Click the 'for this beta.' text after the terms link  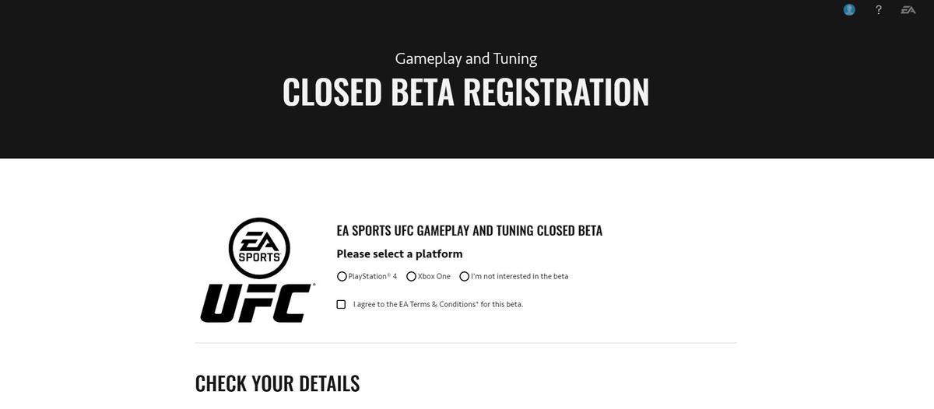(x=502, y=304)
